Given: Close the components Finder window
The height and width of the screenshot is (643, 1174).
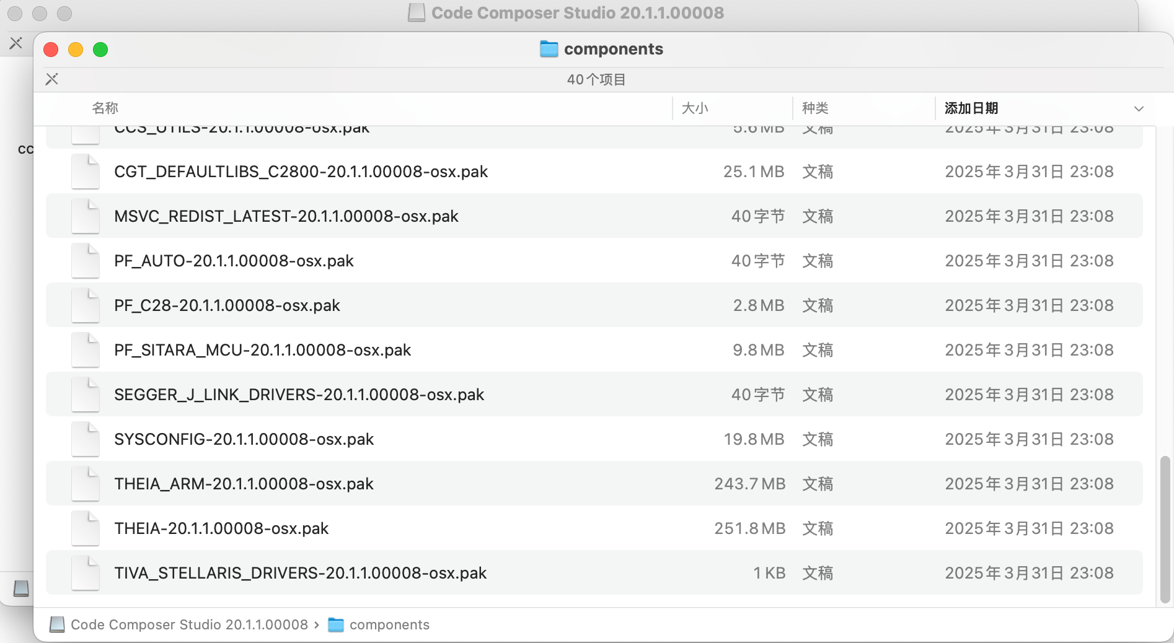Looking at the screenshot, I should pos(51,50).
